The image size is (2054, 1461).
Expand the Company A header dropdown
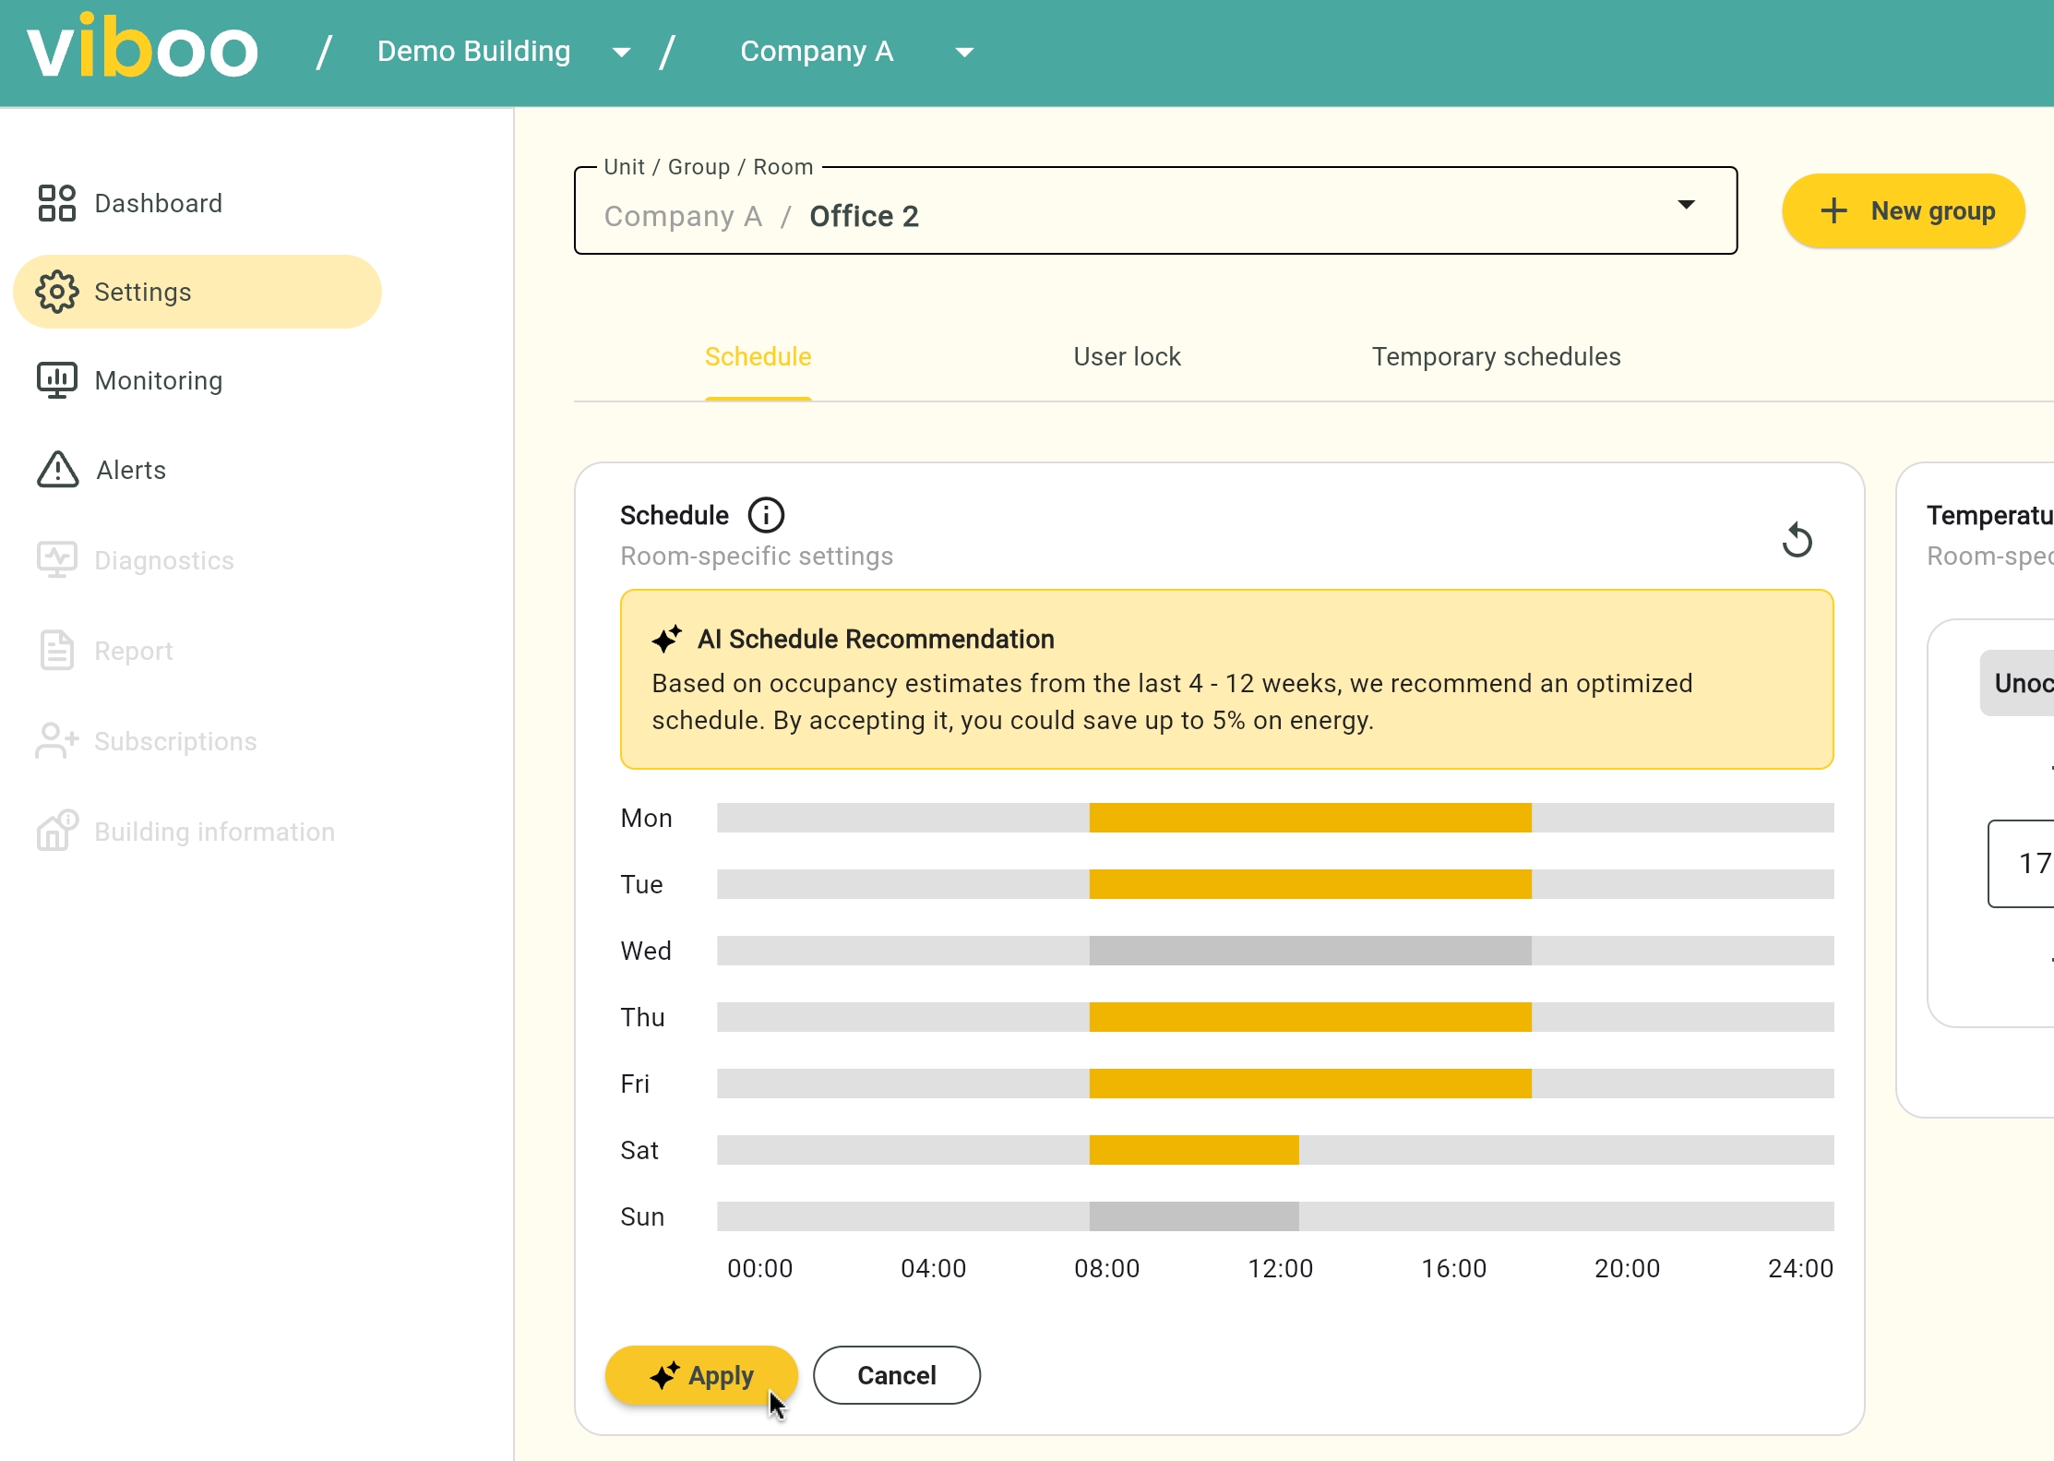tap(963, 52)
